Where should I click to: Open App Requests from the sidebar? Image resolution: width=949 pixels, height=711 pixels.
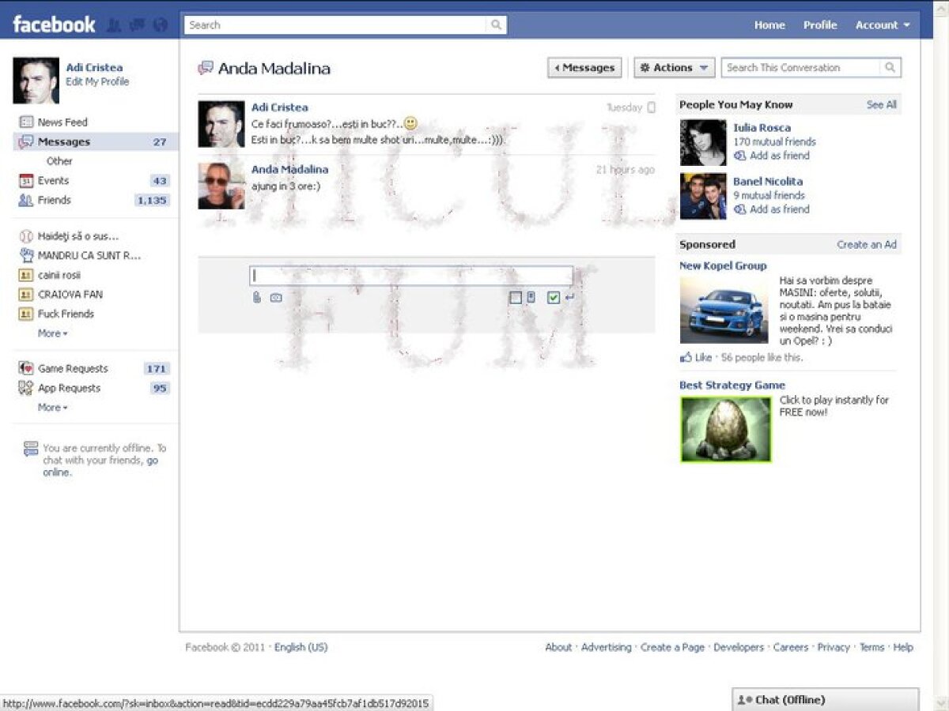[67, 388]
